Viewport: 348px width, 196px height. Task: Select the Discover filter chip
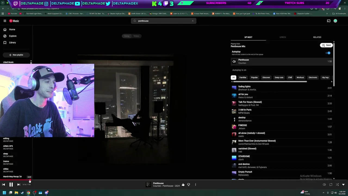[266, 78]
